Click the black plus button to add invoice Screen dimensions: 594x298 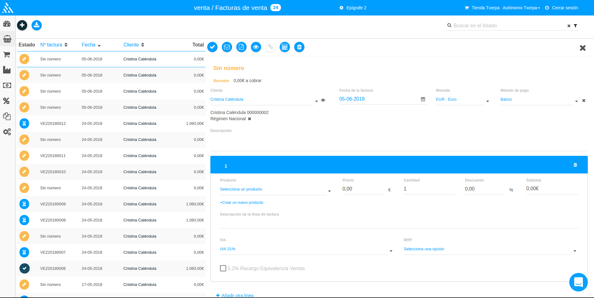coord(22,25)
